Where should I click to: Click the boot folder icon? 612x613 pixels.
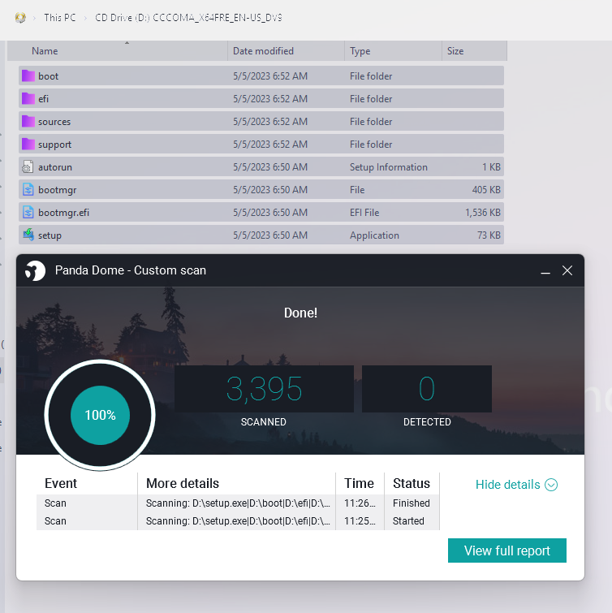pyautogui.click(x=28, y=76)
